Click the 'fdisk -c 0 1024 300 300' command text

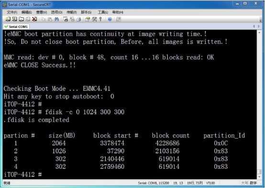coord(85,112)
